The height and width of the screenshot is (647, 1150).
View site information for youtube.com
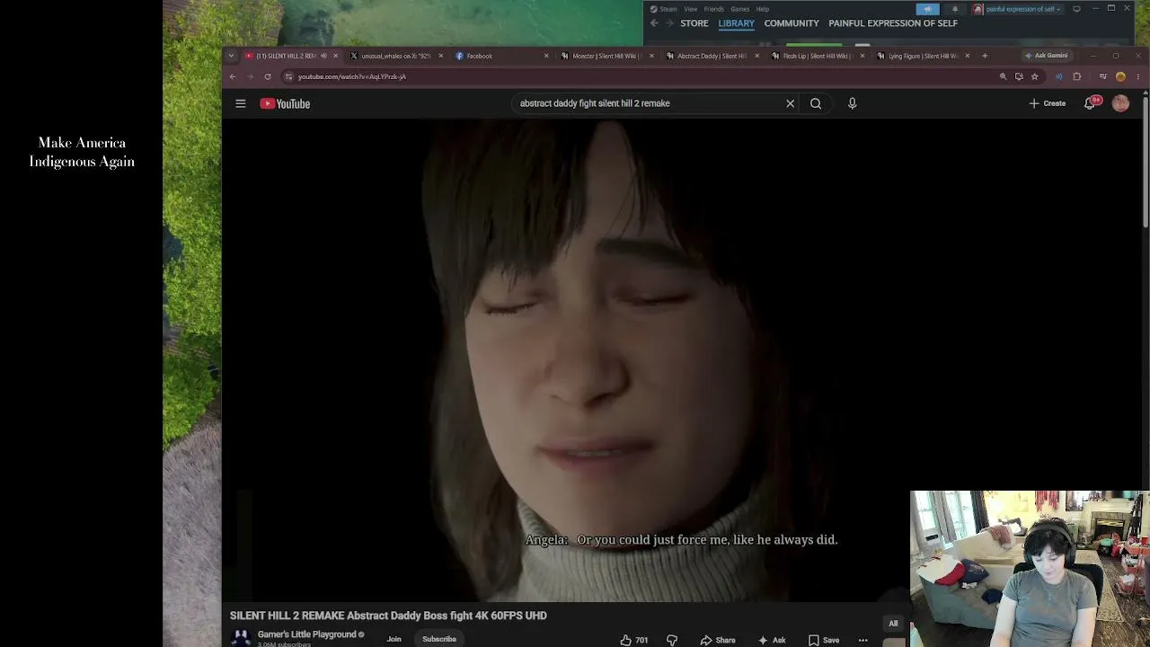pyautogui.click(x=288, y=76)
